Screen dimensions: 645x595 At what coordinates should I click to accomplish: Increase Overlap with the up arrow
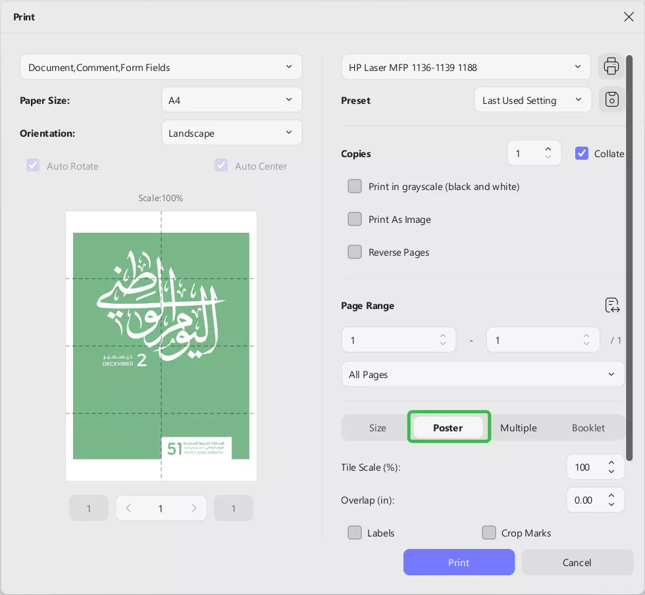tap(611, 495)
